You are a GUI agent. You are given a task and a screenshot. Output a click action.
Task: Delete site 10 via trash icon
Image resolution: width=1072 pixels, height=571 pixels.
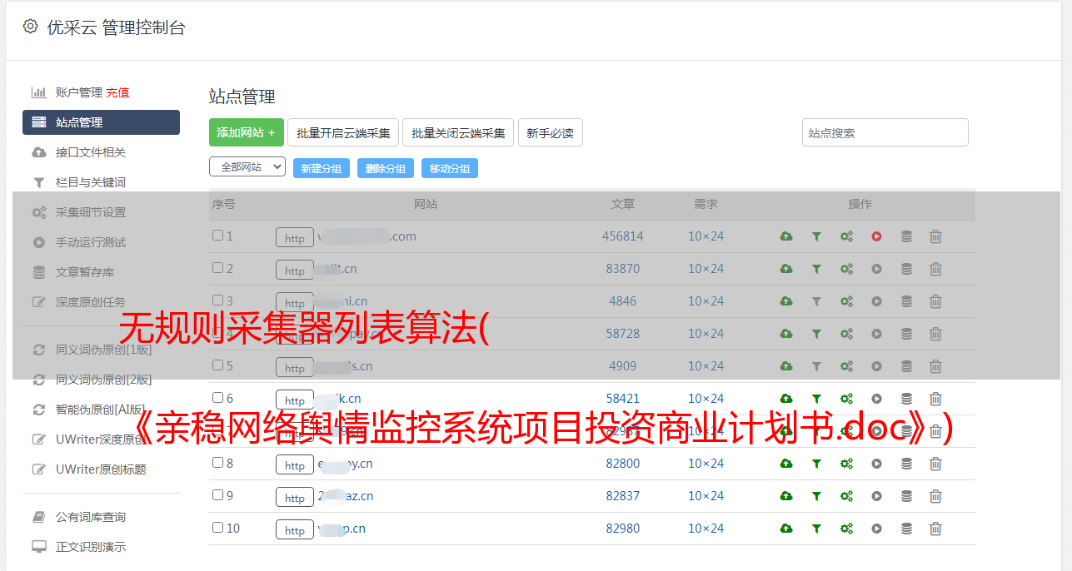935,529
